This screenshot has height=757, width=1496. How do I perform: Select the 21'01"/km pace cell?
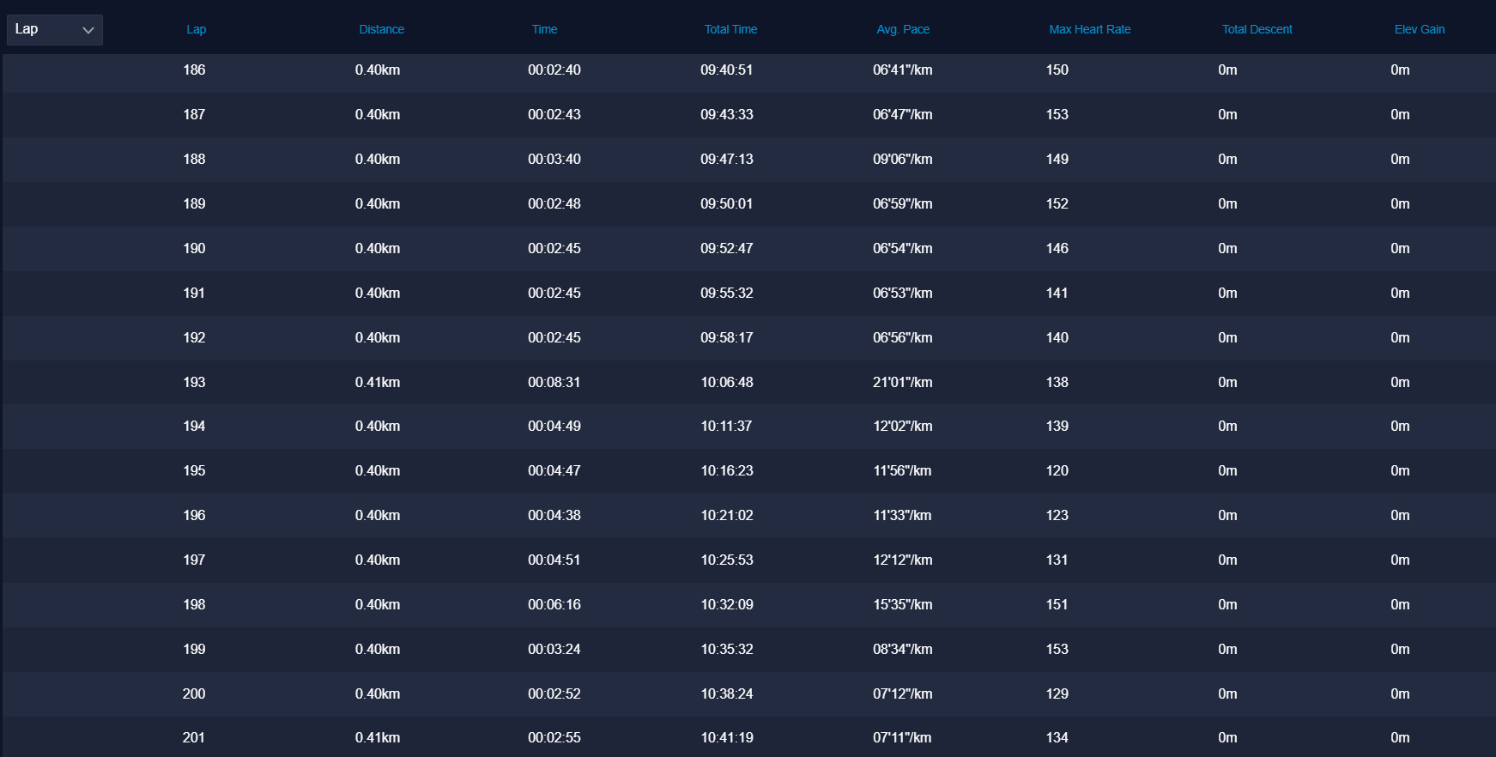tap(902, 382)
